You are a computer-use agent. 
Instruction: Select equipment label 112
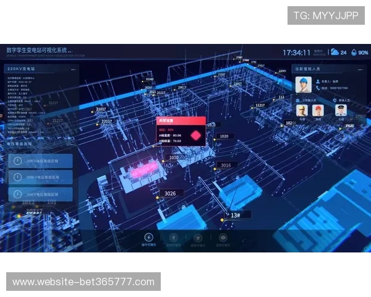point(281,97)
